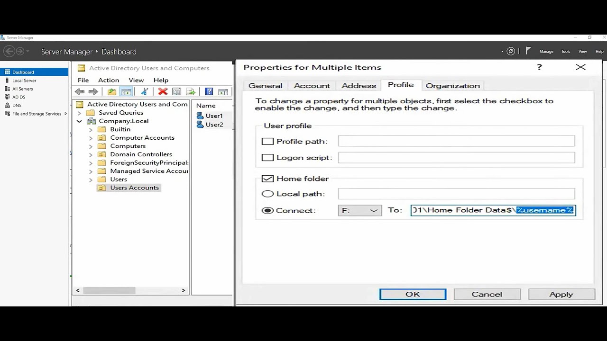Open the Action menu in ADUC
The height and width of the screenshot is (341, 607).
point(109,80)
